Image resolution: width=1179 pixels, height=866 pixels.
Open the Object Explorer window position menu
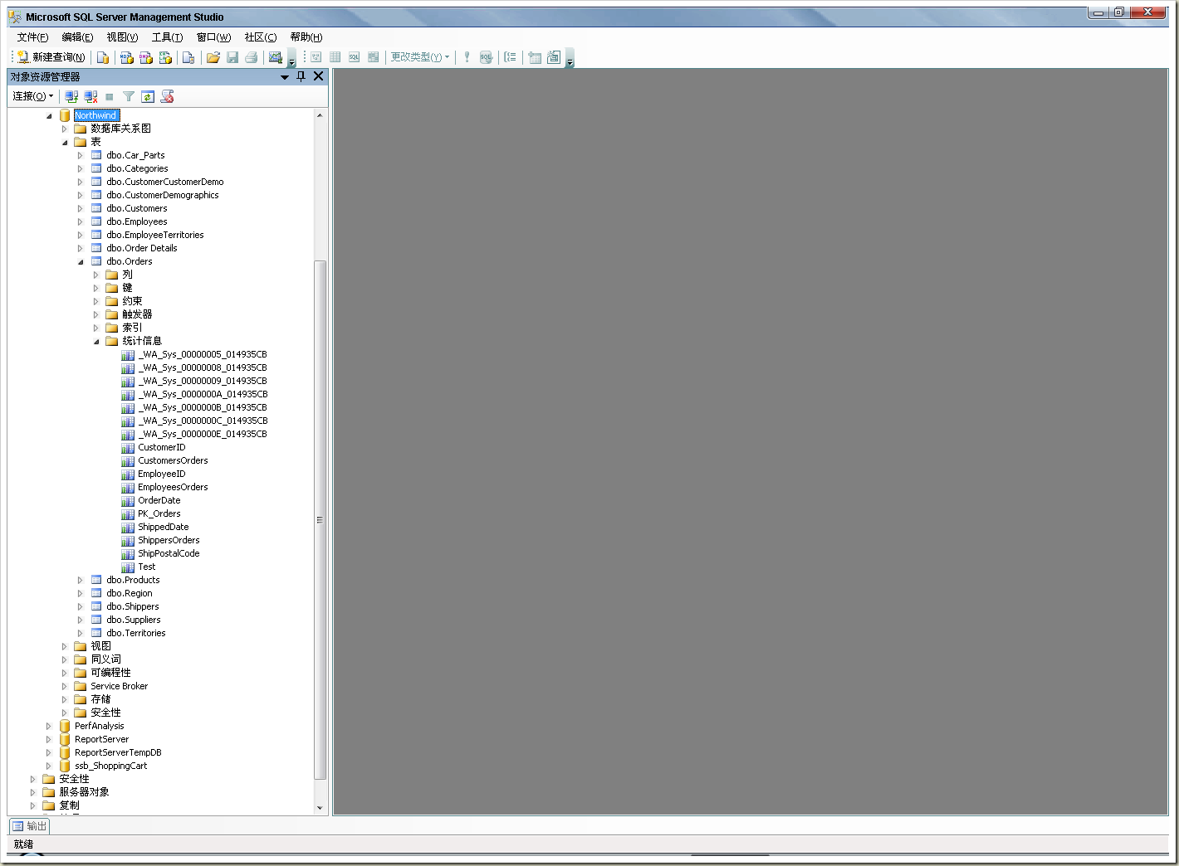(285, 76)
